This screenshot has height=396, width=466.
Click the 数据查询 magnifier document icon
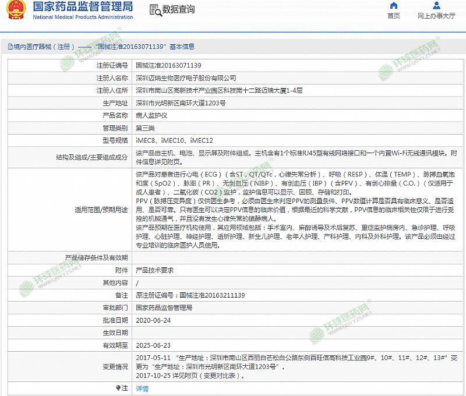(154, 10)
